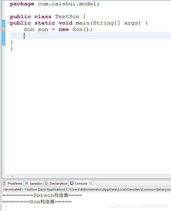Click the Person构造器 console output line
Image resolution: width=171 pixels, height=211 pixels.
pyautogui.click(x=42, y=195)
